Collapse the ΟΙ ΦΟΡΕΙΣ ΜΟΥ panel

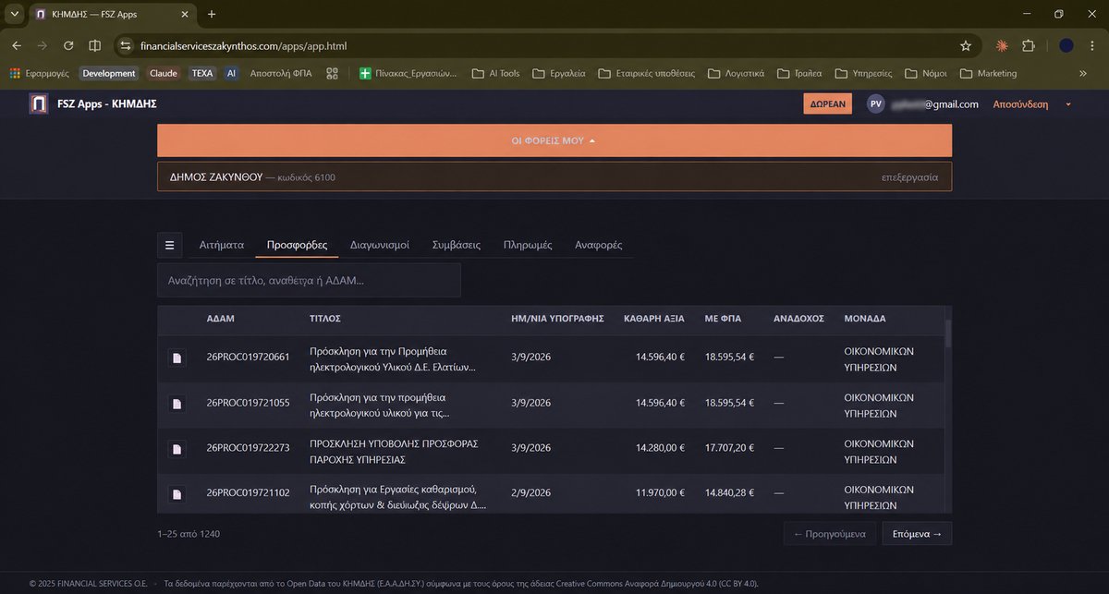(554, 140)
